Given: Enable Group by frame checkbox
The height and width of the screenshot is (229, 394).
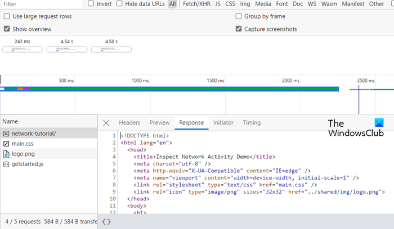Looking at the screenshot, I should pos(239,16).
